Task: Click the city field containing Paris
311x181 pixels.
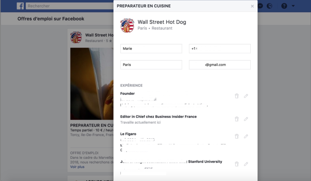Action: [151, 65]
